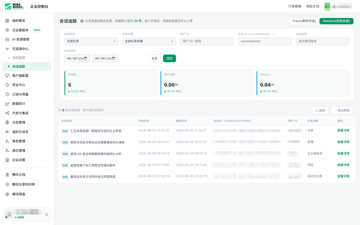View details for 翻译这份英文合同 session

pyautogui.click(x=343, y=176)
